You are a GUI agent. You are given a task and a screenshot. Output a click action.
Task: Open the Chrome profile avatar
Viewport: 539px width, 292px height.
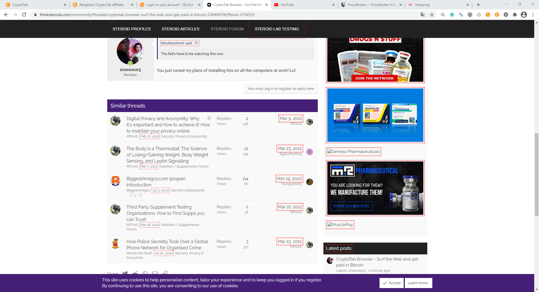pos(524,15)
